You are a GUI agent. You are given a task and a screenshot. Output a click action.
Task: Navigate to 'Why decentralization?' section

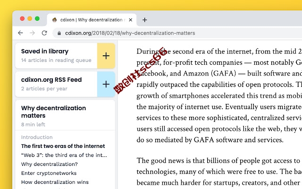pyautogui.click(x=49, y=164)
